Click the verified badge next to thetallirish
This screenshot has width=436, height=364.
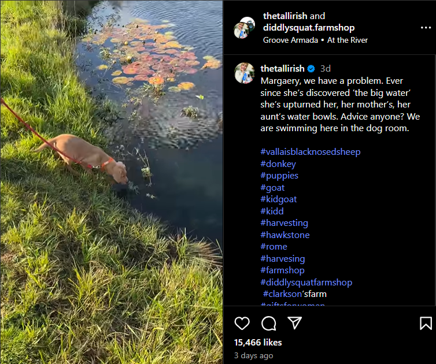[x=311, y=69]
